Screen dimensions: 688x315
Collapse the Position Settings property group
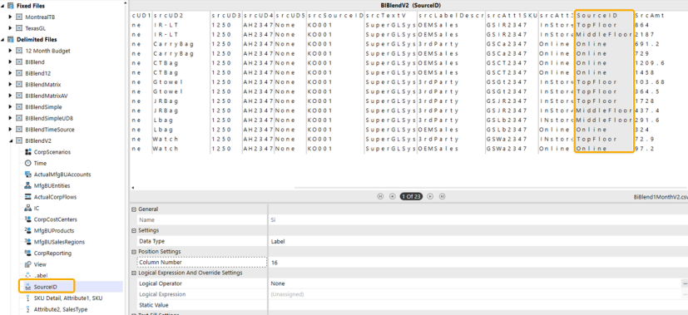[x=133, y=252]
